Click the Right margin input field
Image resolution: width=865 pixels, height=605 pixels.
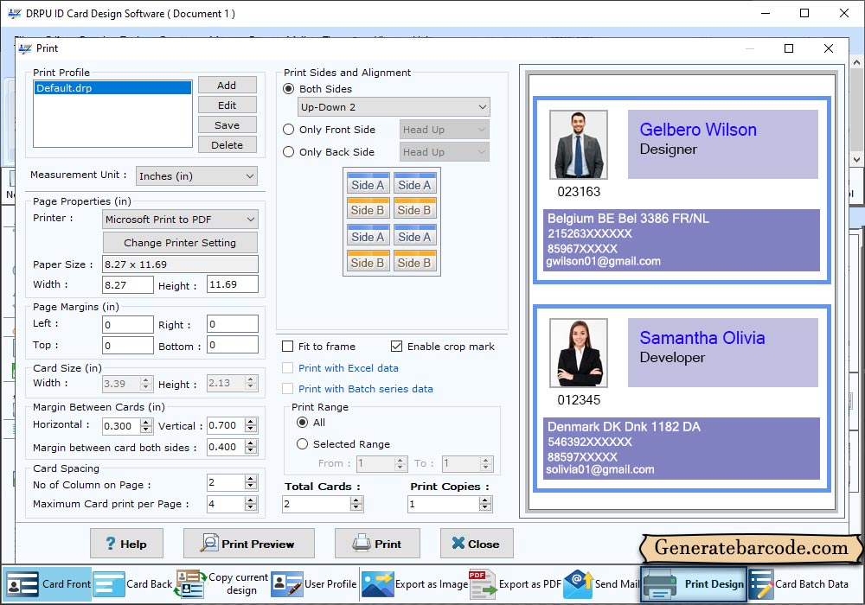[232, 324]
